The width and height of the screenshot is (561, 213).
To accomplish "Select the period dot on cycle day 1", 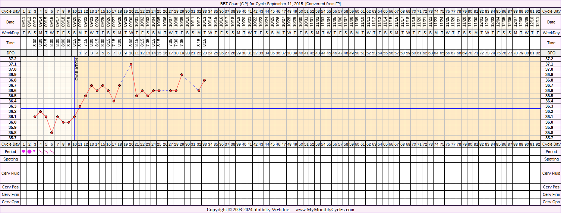I will tap(24, 151).
